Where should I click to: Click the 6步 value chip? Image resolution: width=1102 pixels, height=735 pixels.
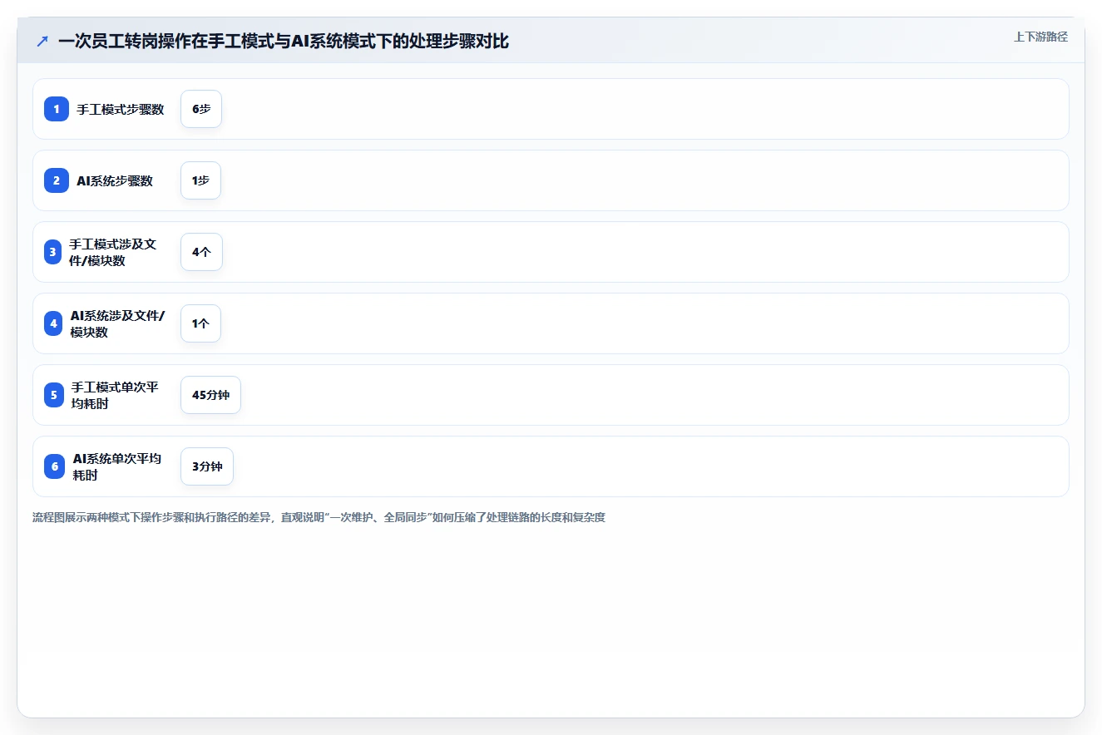click(x=201, y=109)
